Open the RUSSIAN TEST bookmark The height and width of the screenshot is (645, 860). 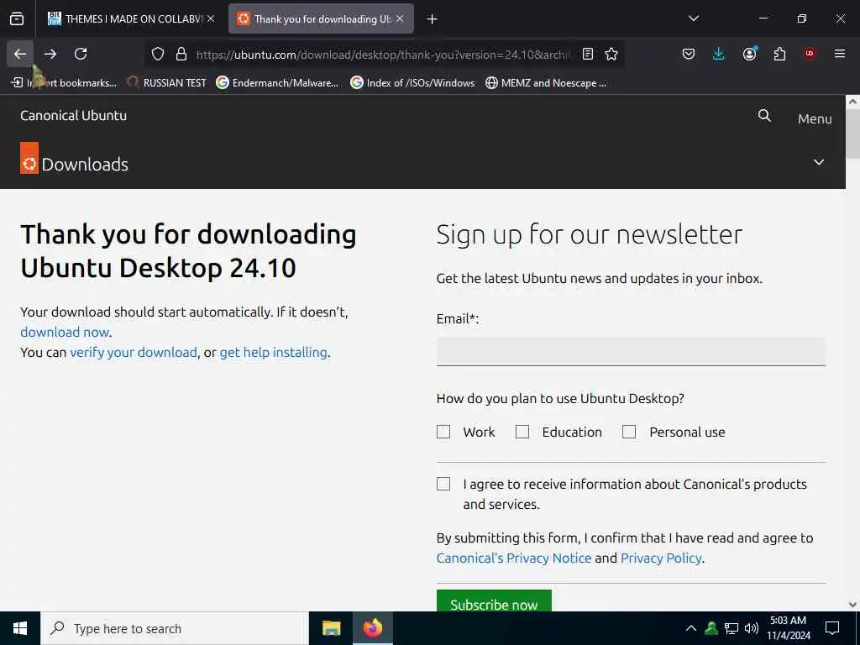[166, 83]
